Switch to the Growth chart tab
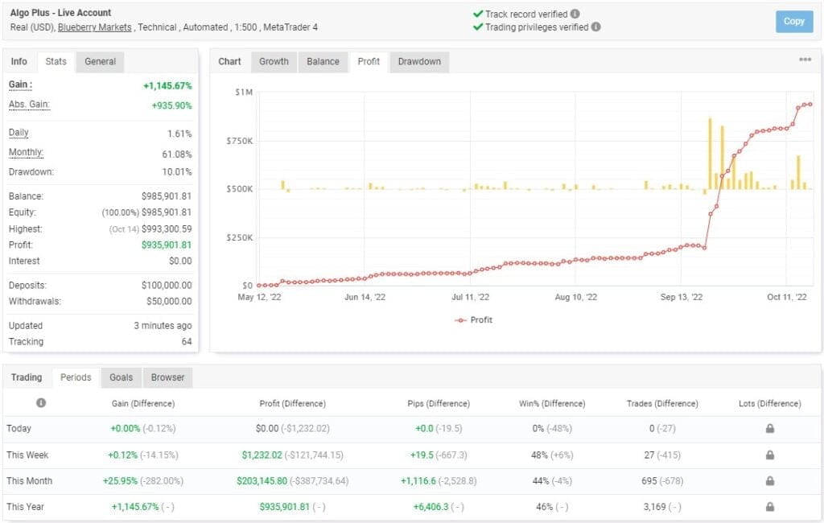The height and width of the screenshot is (523, 824). pyautogui.click(x=274, y=61)
